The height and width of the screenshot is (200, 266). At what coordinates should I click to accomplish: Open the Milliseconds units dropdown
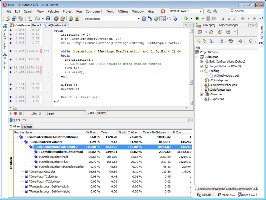tap(138, 19)
